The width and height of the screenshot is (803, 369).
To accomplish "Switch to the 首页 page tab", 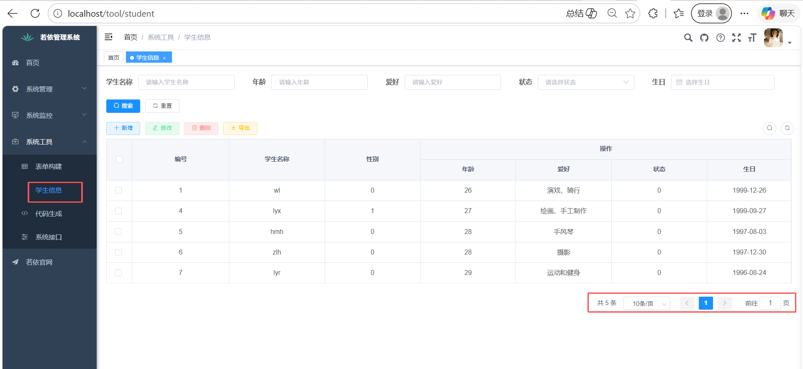I will coord(114,58).
